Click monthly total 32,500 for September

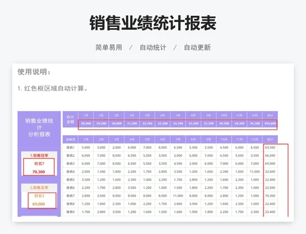click(x=209, y=123)
